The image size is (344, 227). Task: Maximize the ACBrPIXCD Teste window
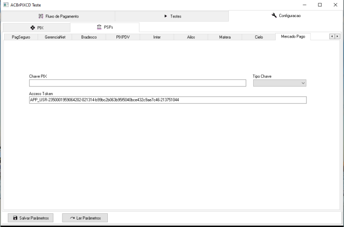pos(320,5)
